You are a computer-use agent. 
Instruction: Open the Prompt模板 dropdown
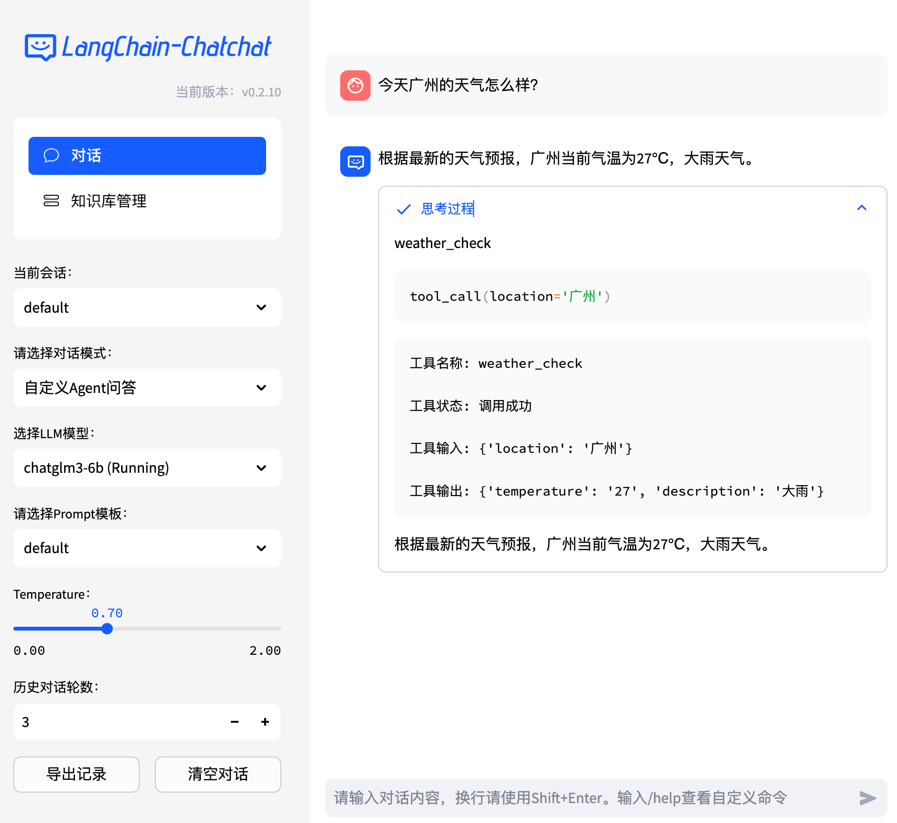tap(147, 548)
